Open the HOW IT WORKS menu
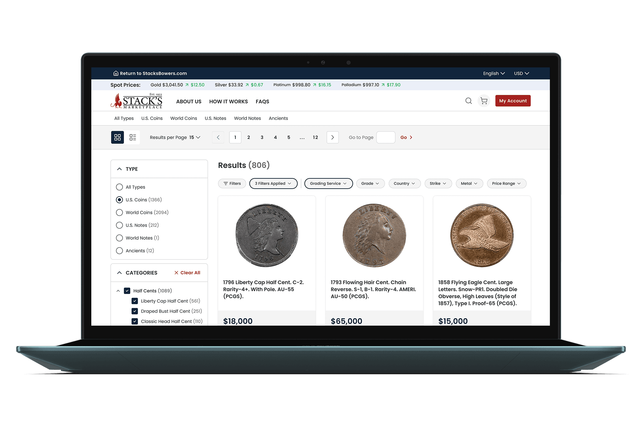 point(228,101)
